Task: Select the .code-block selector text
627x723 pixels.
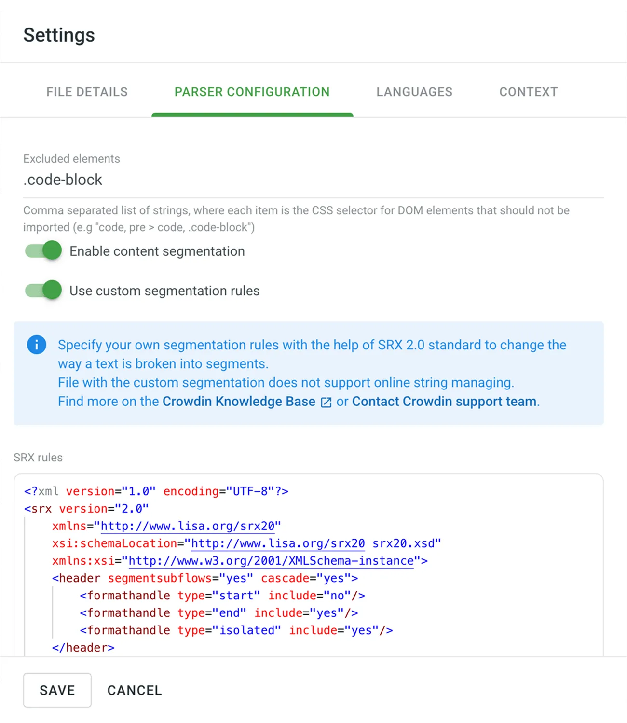Action: click(63, 180)
